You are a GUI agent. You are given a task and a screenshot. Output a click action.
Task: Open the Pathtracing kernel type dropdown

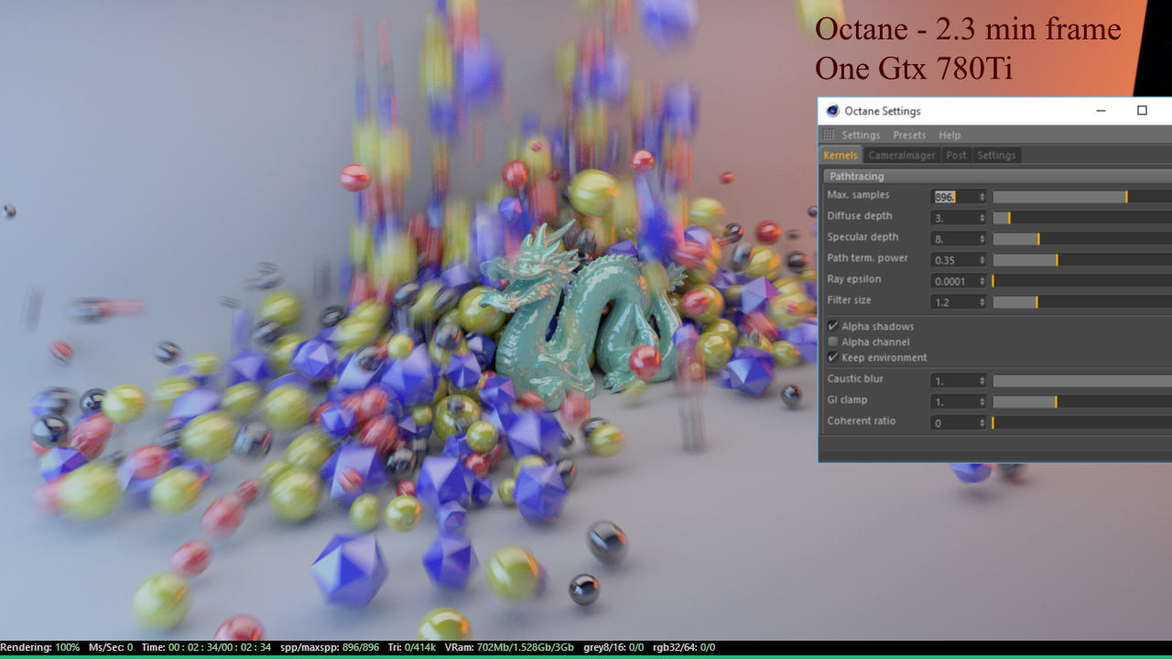996,176
